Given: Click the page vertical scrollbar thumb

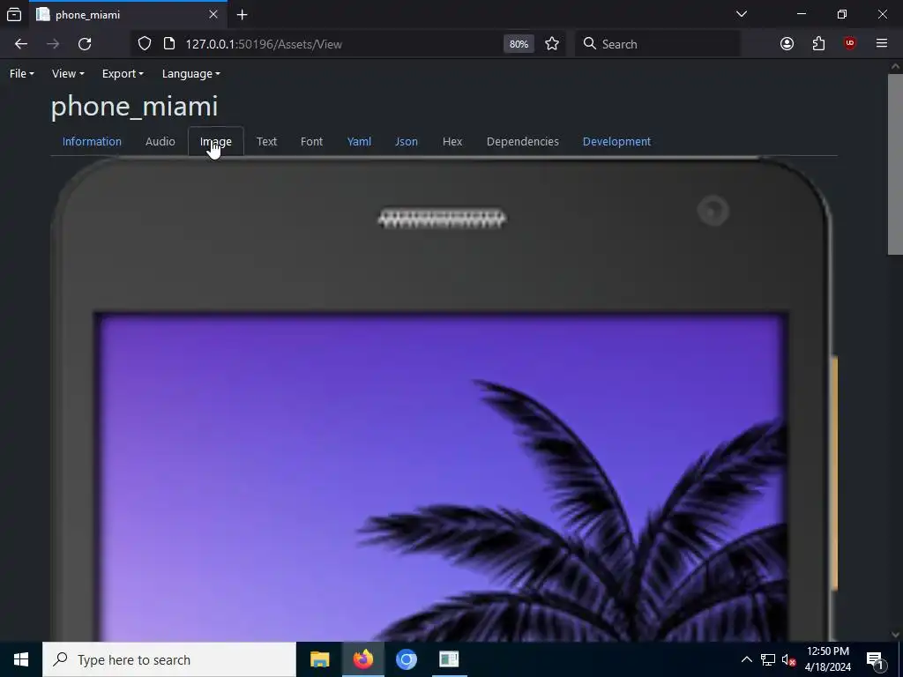Looking at the screenshot, I should coord(895,164).
